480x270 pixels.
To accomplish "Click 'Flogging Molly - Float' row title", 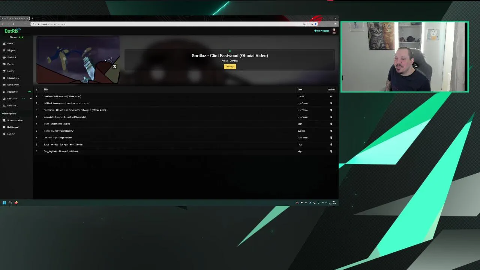I will [61, 151].
